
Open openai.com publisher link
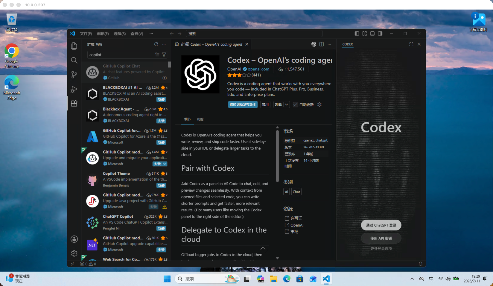(x=258, y=69)
